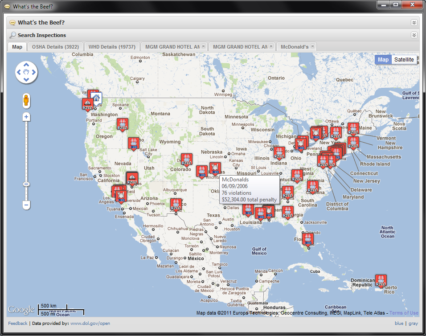
Task: Pan the map left with arrow
Action: coord(18,72)
